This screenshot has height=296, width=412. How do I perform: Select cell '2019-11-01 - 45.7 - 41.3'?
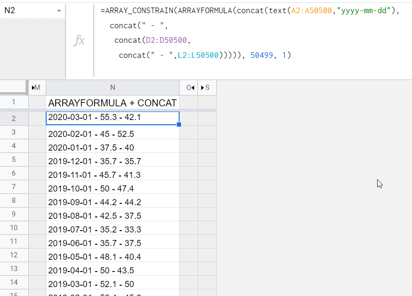pyautogui.click(x=113, y=174)
